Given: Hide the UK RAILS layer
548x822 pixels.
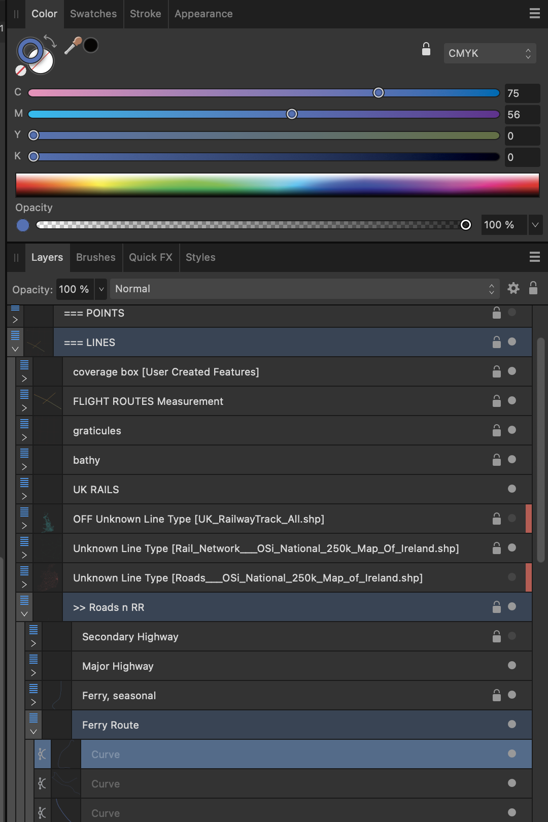Looking at the screenshot, I should (511, 489).
